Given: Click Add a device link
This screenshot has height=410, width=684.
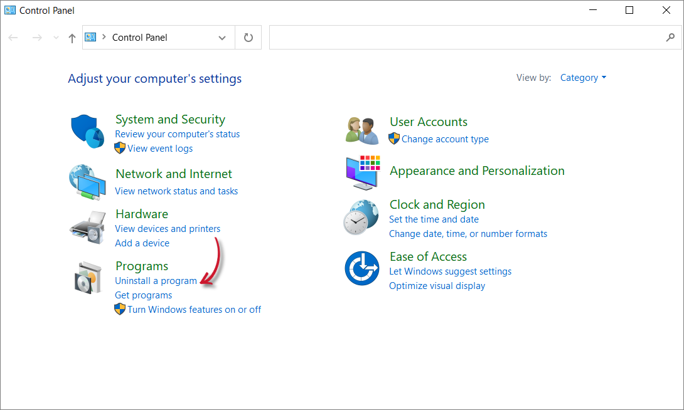Looking at the screenshot, I should pyautogui.click(x=142, y=243).
